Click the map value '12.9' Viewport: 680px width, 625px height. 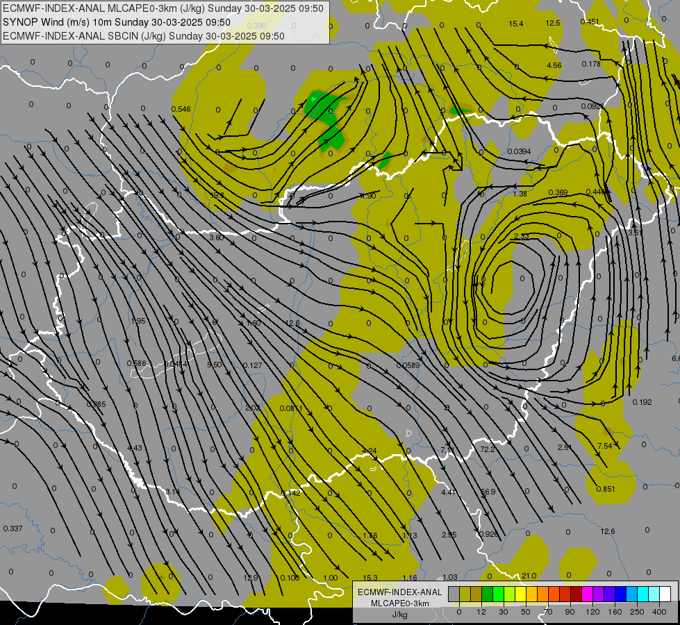coord(251,578)
